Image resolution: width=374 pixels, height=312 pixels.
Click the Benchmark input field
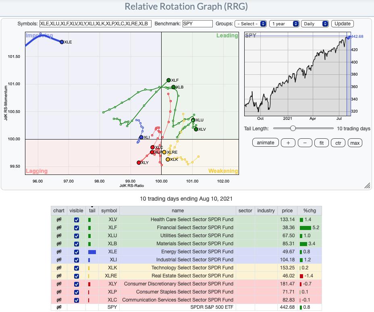click(x=197, y=24)
